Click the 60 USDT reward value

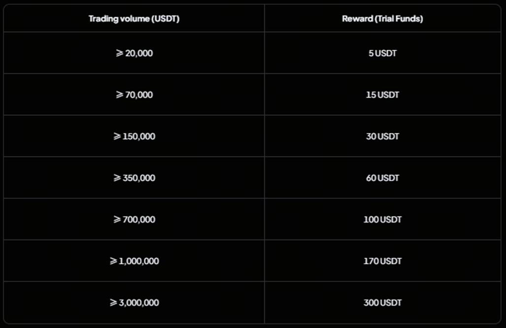382,178
